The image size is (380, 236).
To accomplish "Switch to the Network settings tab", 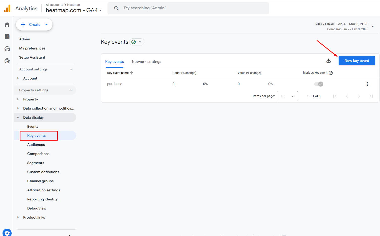I will point(147,62).
